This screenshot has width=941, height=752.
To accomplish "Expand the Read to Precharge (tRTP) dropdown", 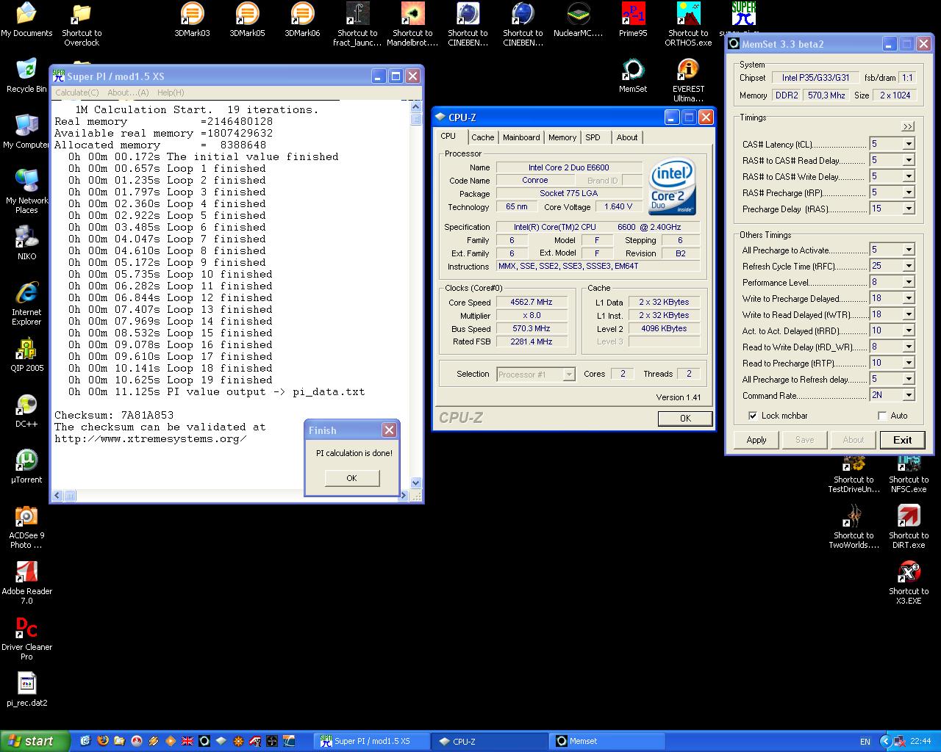I will pyautogui.click(x=909, y=363).
